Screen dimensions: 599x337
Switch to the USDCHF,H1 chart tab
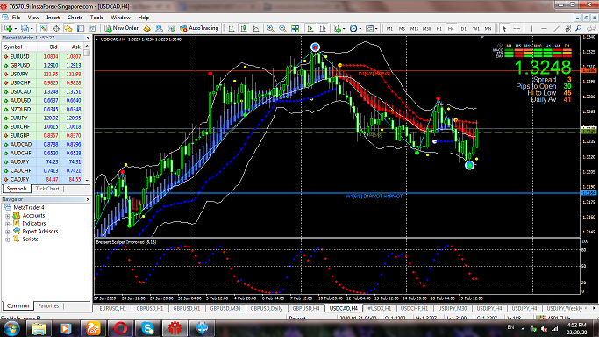(x=414, y=308)
